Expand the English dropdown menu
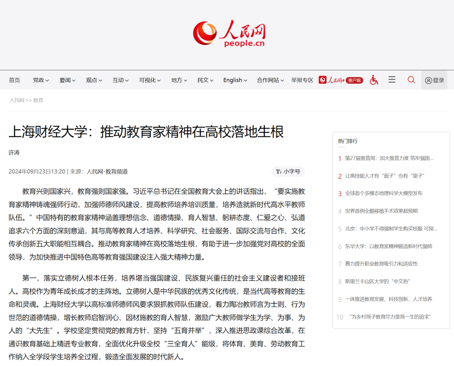Image resolution: width=454 pixels, height=366 pixels. pyautogui.click(x=235, y=80)
